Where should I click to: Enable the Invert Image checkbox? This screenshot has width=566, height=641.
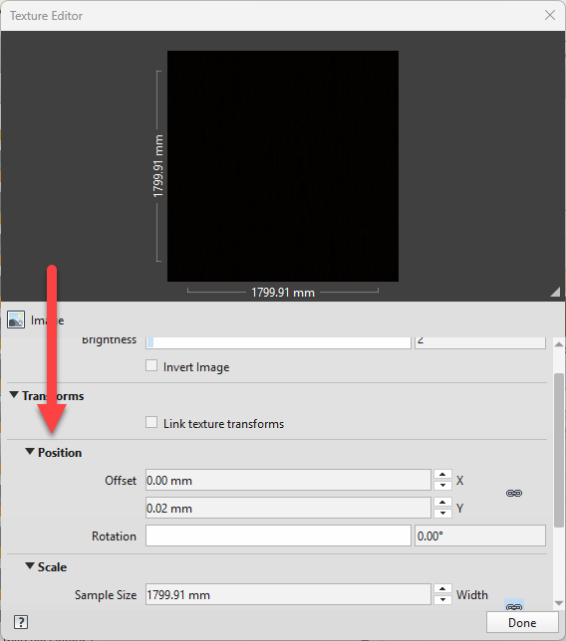pos(151,365)
